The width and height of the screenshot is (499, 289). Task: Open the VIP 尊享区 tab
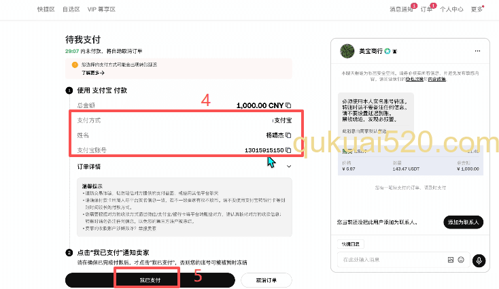tap(101, 10)
